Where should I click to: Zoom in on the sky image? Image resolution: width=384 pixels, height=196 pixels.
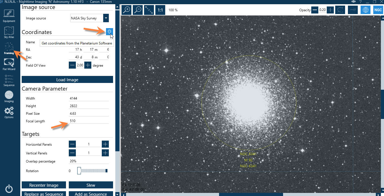click(127, 10)
